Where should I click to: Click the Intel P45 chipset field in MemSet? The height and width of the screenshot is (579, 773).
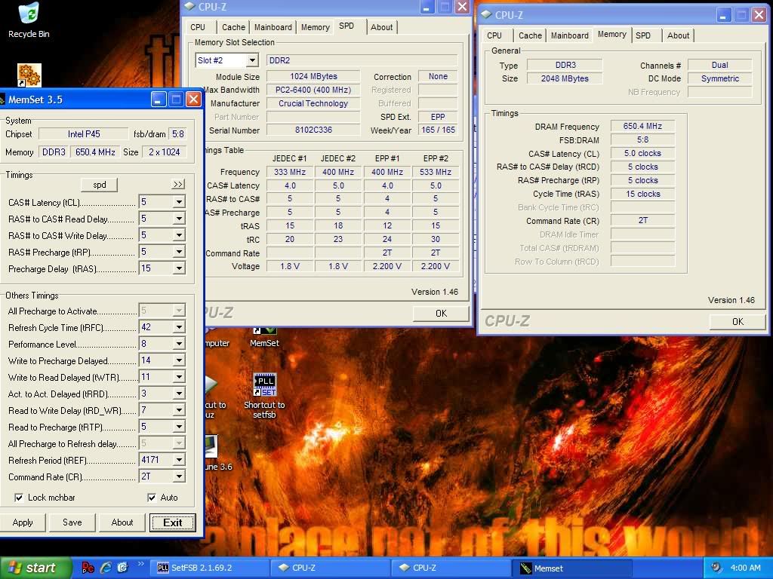pos(83,134)
